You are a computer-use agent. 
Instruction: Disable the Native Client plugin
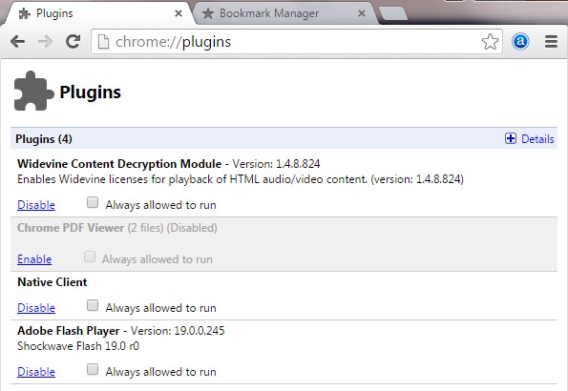[36, 308]
